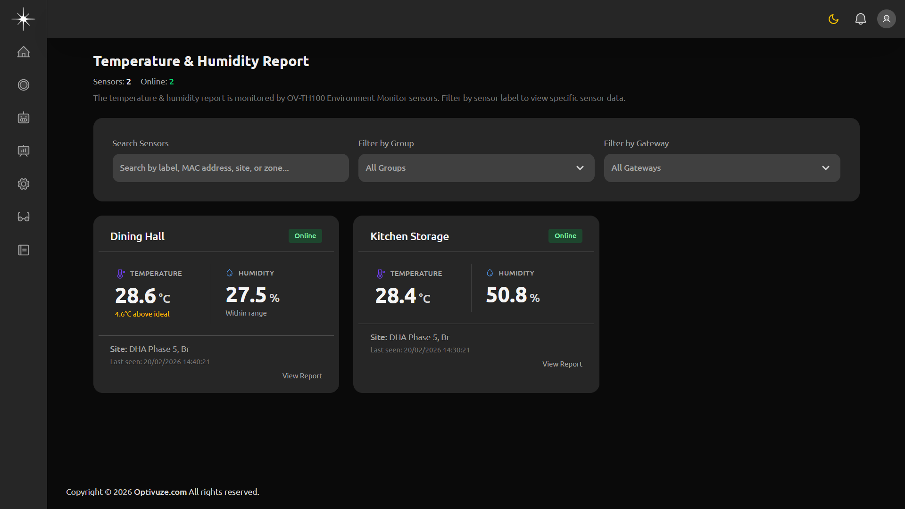905x509 pixels.
Task: Open the chart presentation sidebar icon
Action: pyautogui.click(x=23, y=151)
